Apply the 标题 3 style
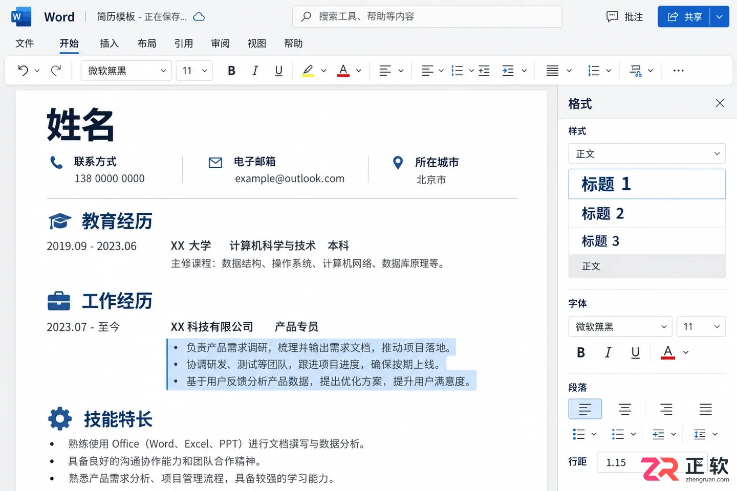This screenshot has height=491, width=737. coord(647,241)
